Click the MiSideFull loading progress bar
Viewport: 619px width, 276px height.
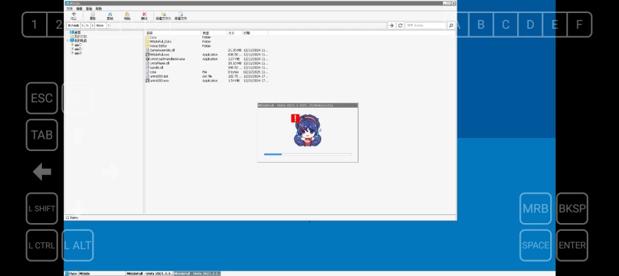[x=307, y=154]
